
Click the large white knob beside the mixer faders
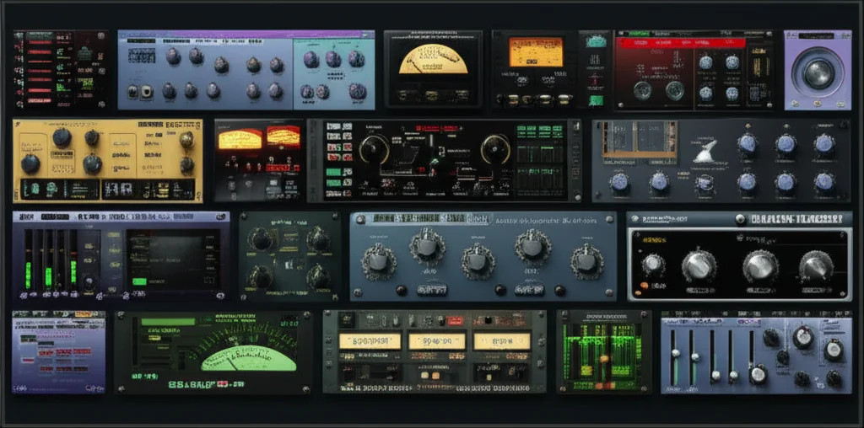click(759, 375)
